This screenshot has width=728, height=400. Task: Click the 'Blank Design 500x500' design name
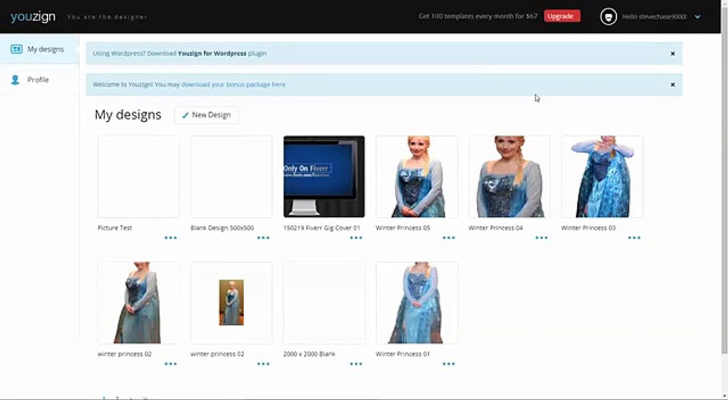point(222,228)
